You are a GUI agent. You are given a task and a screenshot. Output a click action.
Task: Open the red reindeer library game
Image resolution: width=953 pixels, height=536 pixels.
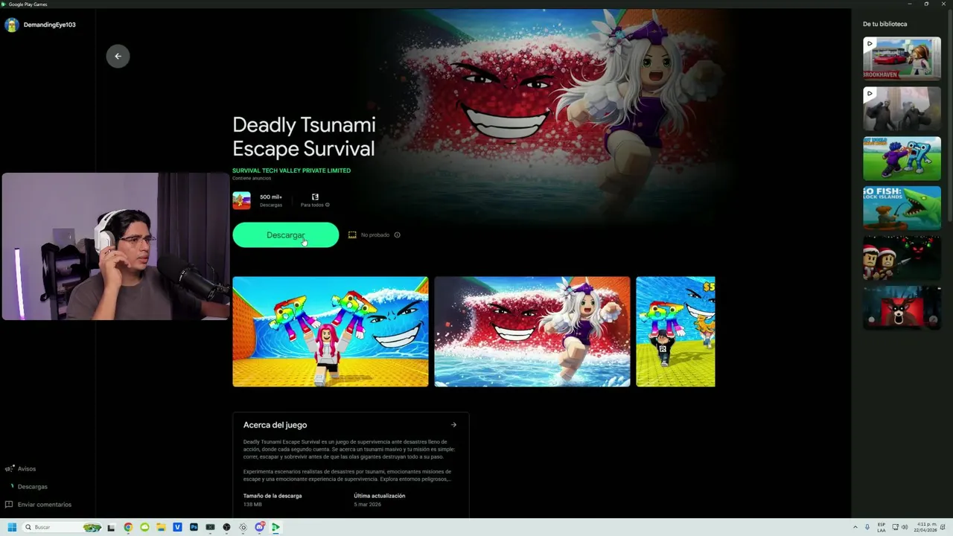click(x=902, y=307)
